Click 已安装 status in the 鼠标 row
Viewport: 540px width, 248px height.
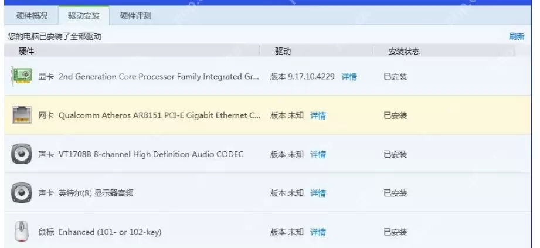coord(395,232)
